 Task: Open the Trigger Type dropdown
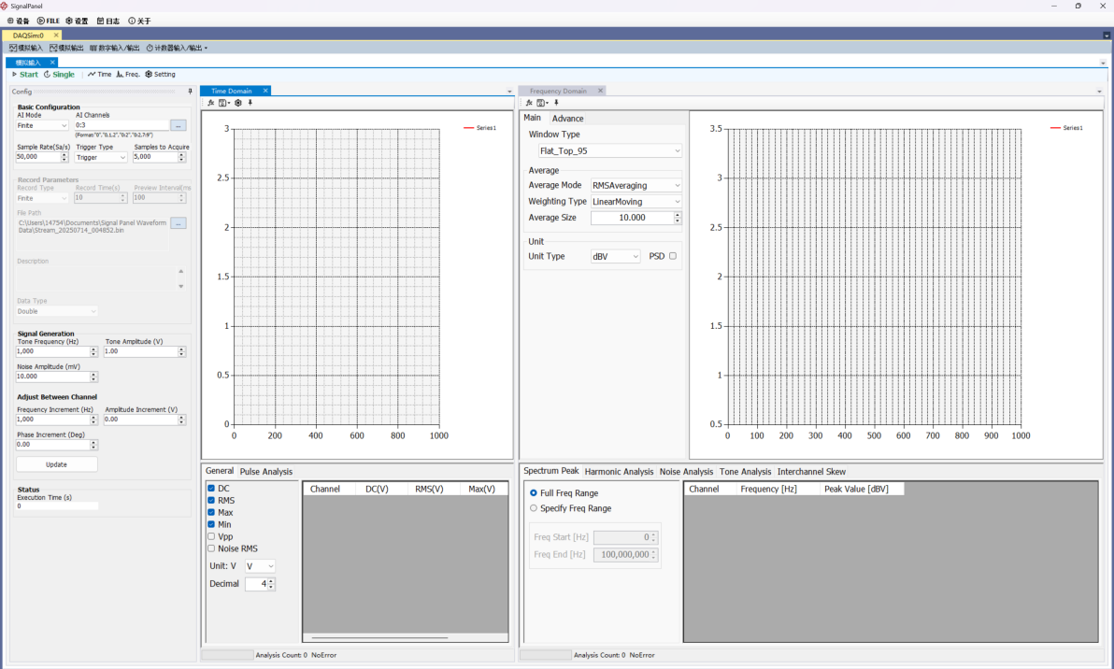pyautogui.click(x=101, y=157)
